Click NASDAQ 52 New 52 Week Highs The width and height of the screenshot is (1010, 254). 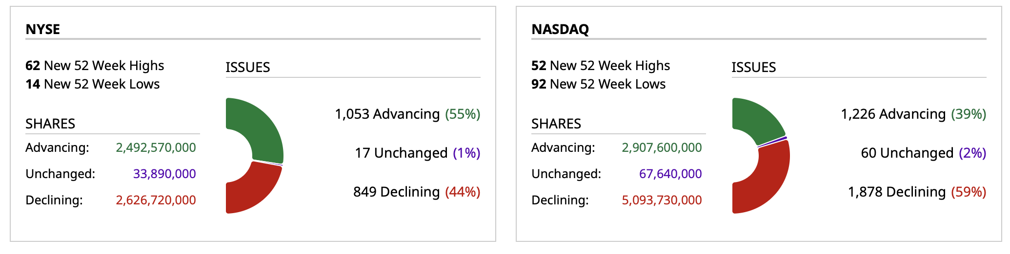point(601,66)
